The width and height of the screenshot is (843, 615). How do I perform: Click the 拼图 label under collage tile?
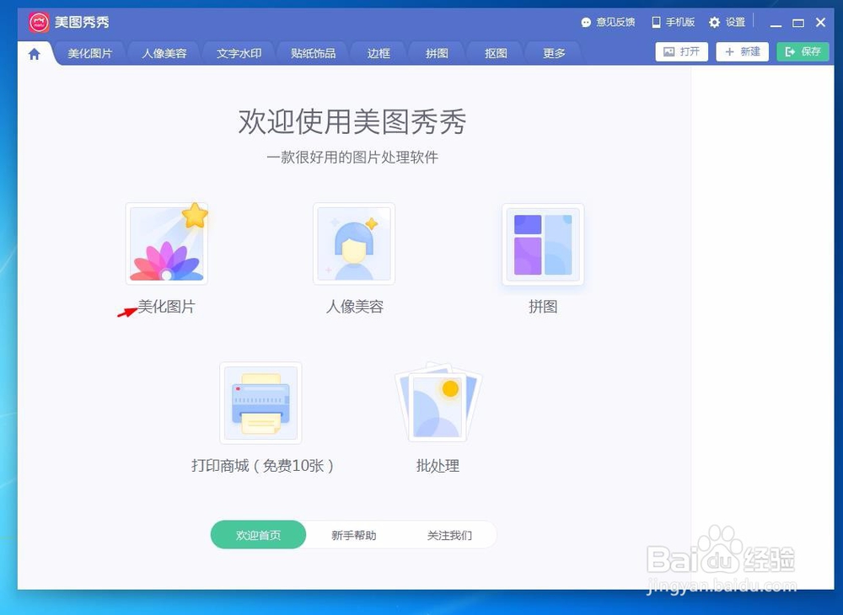[x=543, y=307]
